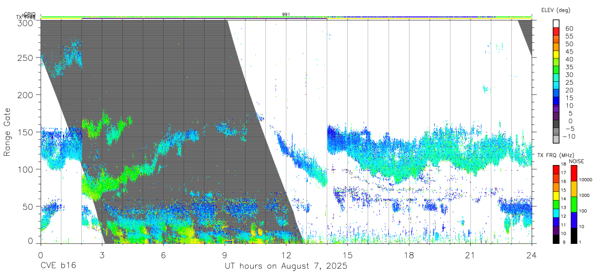Click the '1' label at the NOISE scale bottom
The height and width of the screenshot is (276, 598).
[x=580, y=242]
